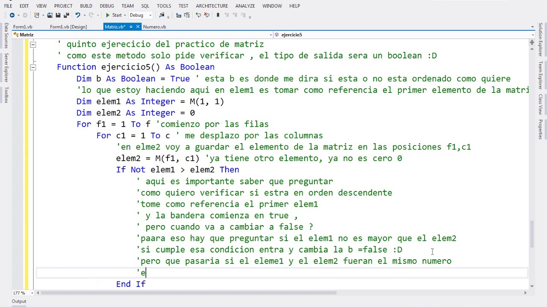Open the Data Sources side tab
The height and width of the screenshot is (307, 547).
(6, 36)
